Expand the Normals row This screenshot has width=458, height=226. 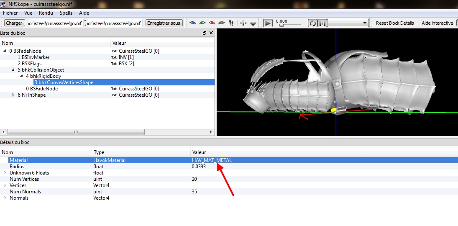click(x=5, y=198)
